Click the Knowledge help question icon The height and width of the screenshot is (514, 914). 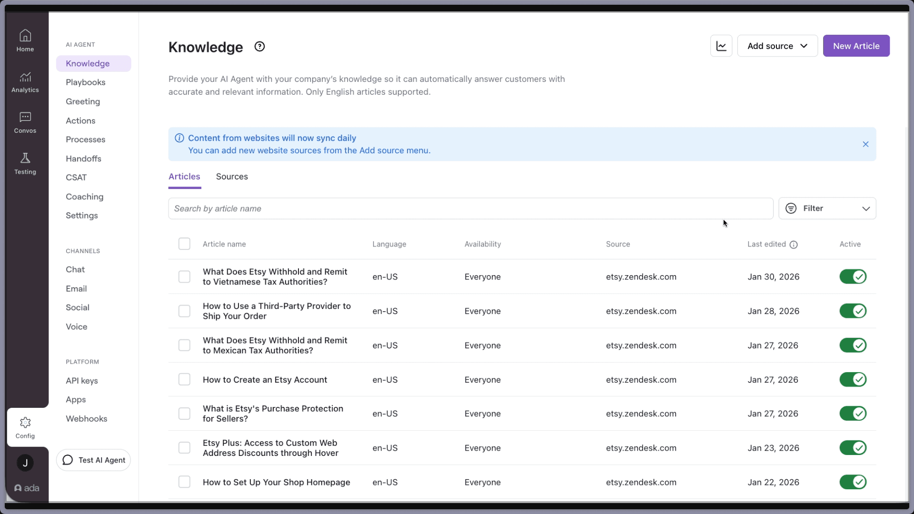259,47
